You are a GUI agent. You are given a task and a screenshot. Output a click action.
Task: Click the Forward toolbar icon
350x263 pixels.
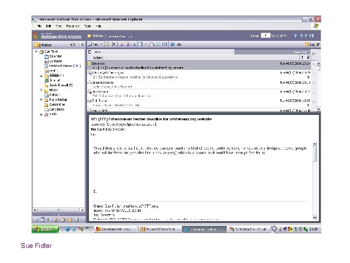[x=134, y=44]
